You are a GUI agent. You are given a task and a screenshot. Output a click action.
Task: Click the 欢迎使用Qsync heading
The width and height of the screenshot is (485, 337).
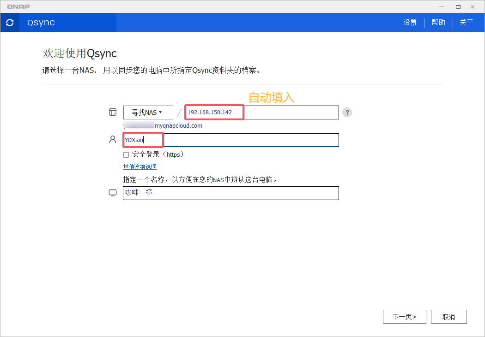(x=79, y=53)
